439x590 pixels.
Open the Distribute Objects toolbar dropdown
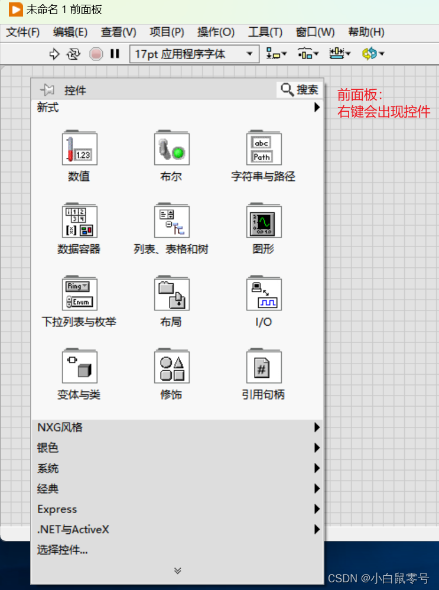[x=308, y=54]
